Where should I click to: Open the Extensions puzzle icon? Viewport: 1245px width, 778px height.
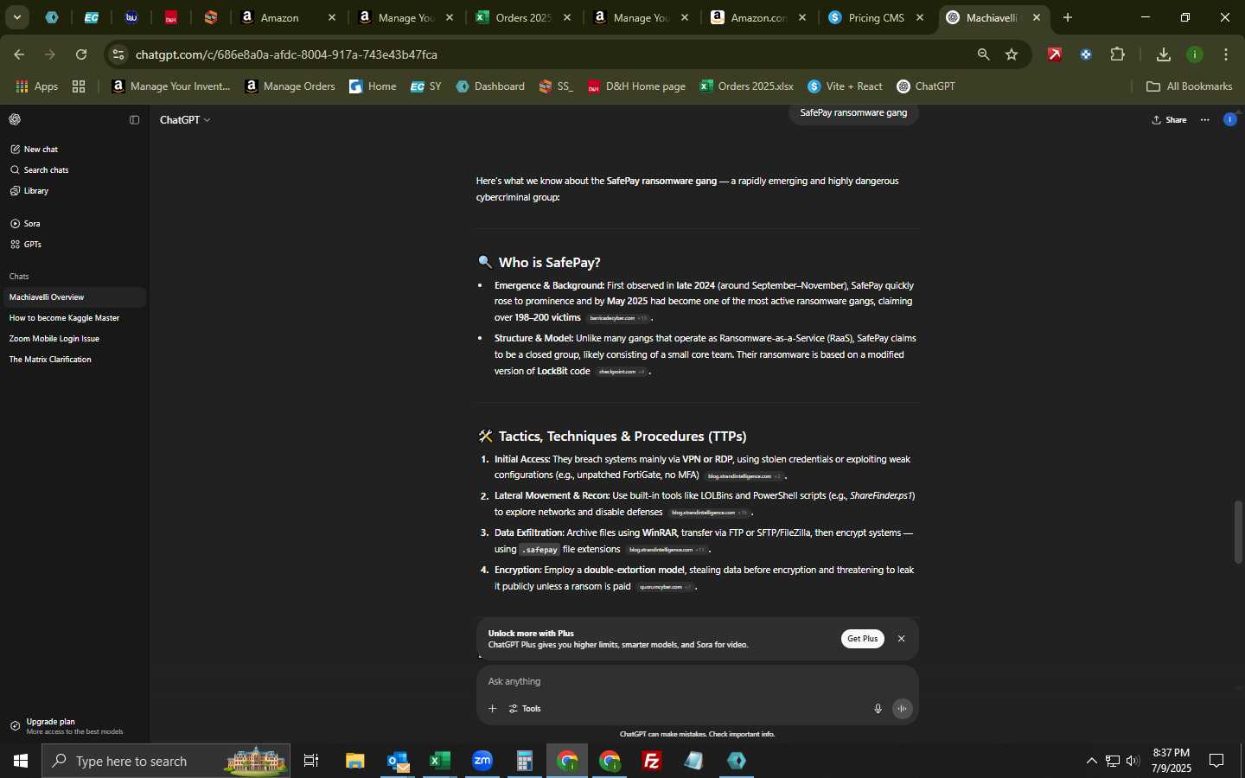pos(1117,54)
